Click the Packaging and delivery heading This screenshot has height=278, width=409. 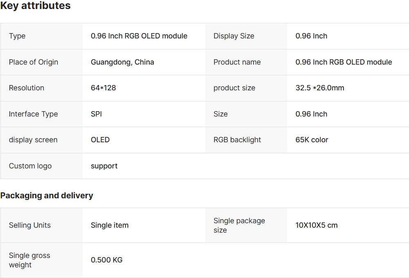[x=47, y=195]
